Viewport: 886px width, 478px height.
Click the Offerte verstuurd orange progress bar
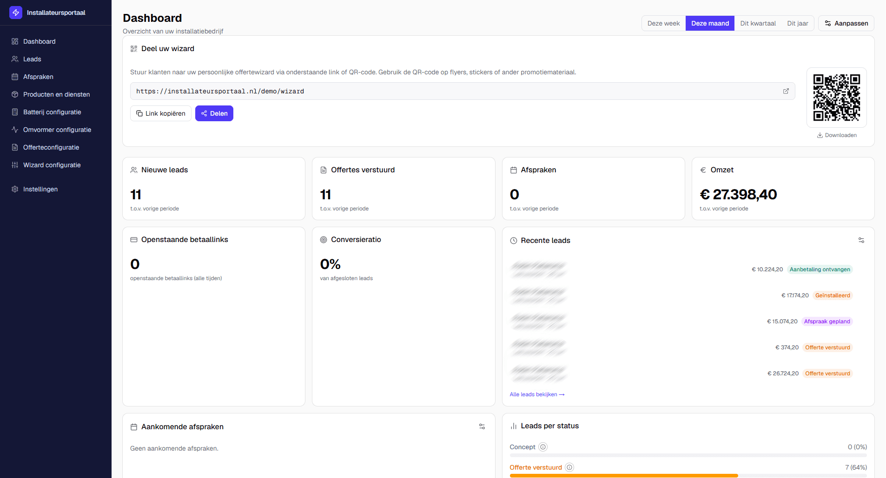[x=623, y=476]
